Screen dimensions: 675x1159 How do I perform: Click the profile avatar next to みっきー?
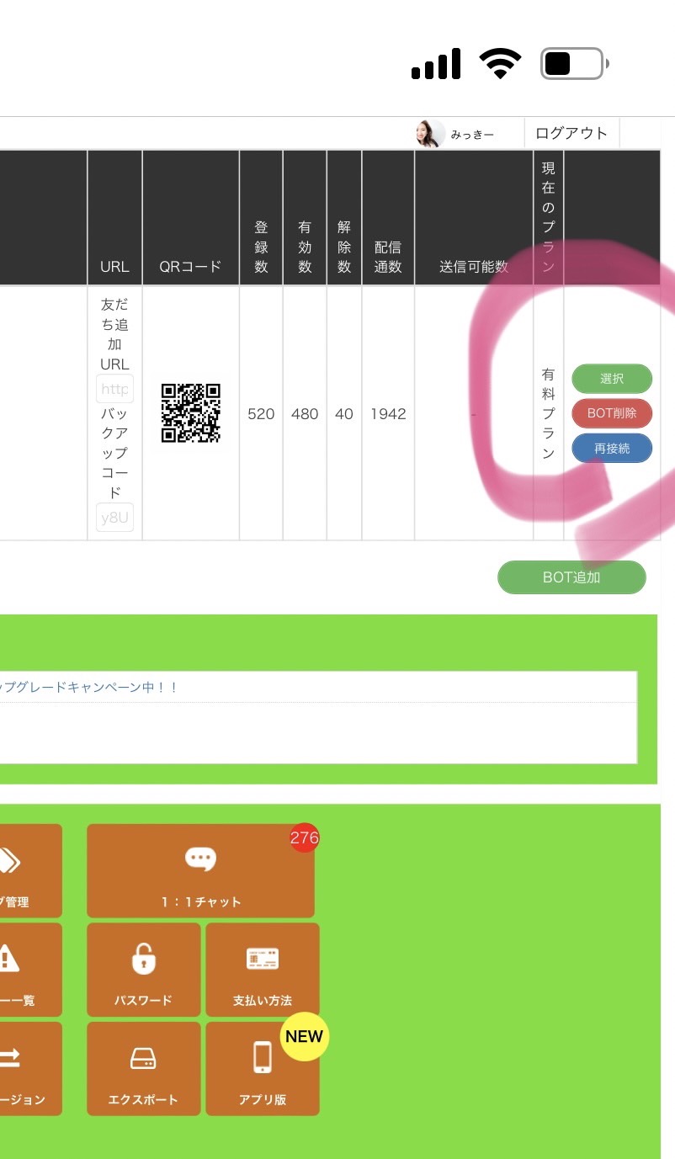point(430,133)
